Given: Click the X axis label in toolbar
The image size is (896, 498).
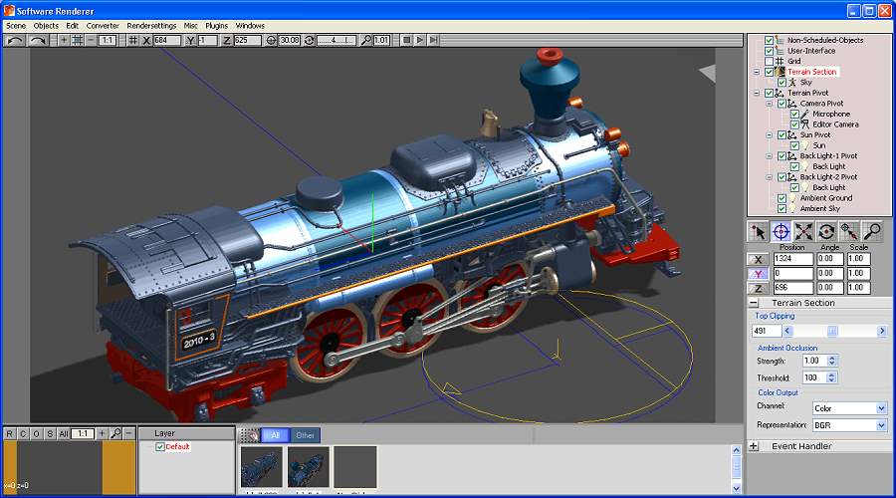Looking at the screenshot, I should click(146, 40).
